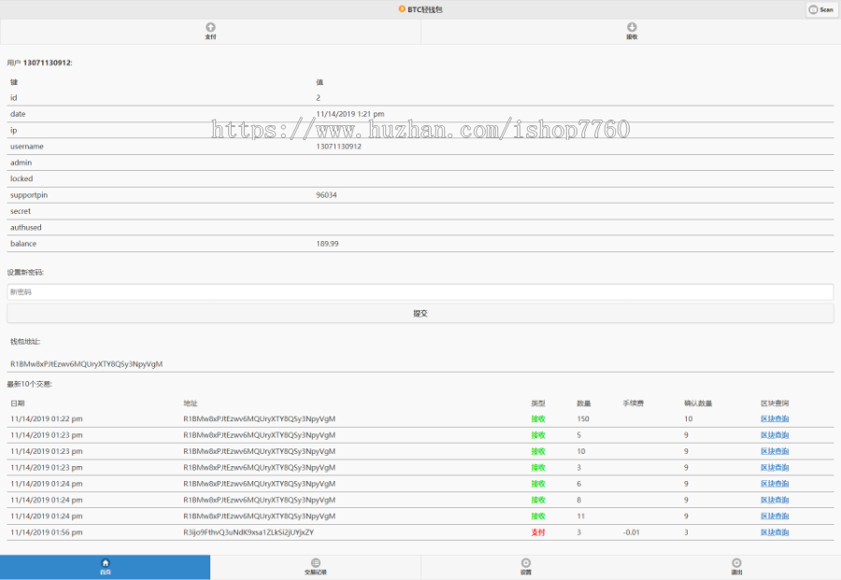Viewport: 841px width, 580px height.
Task: Open the 区块查询 link for the amount 6 transaction
Action: 775,484
